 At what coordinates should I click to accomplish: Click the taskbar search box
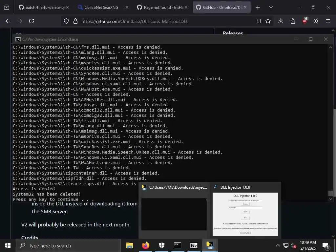point(68,245)
